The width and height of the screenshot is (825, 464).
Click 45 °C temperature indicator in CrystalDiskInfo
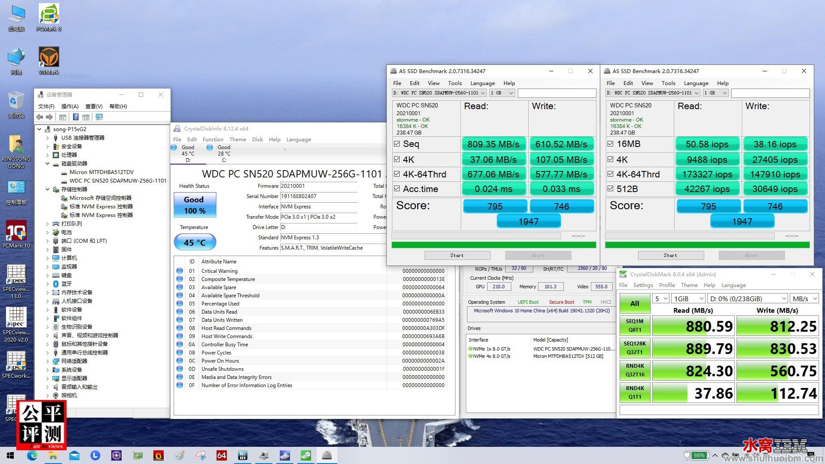click(195, 242)
